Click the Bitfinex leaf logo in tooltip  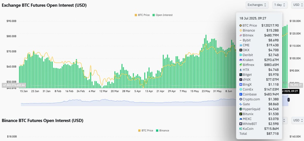point(241,65)
